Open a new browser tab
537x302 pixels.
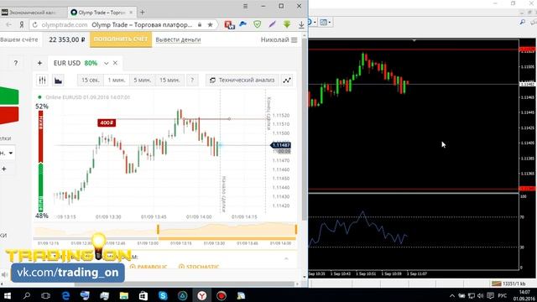[x=142, y=13]
